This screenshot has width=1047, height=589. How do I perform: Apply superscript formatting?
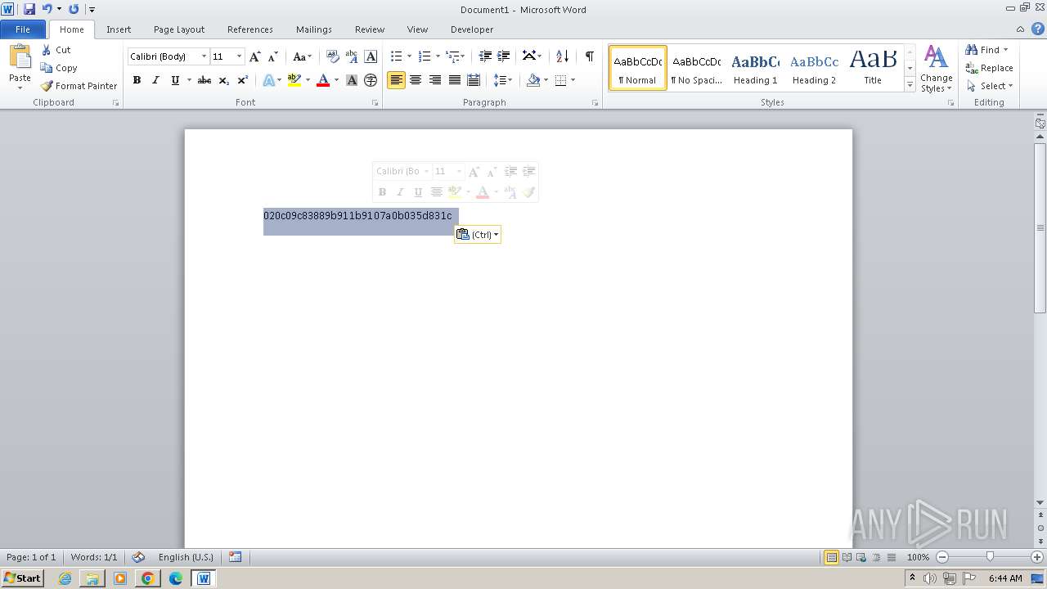click(x=243, y=80)
